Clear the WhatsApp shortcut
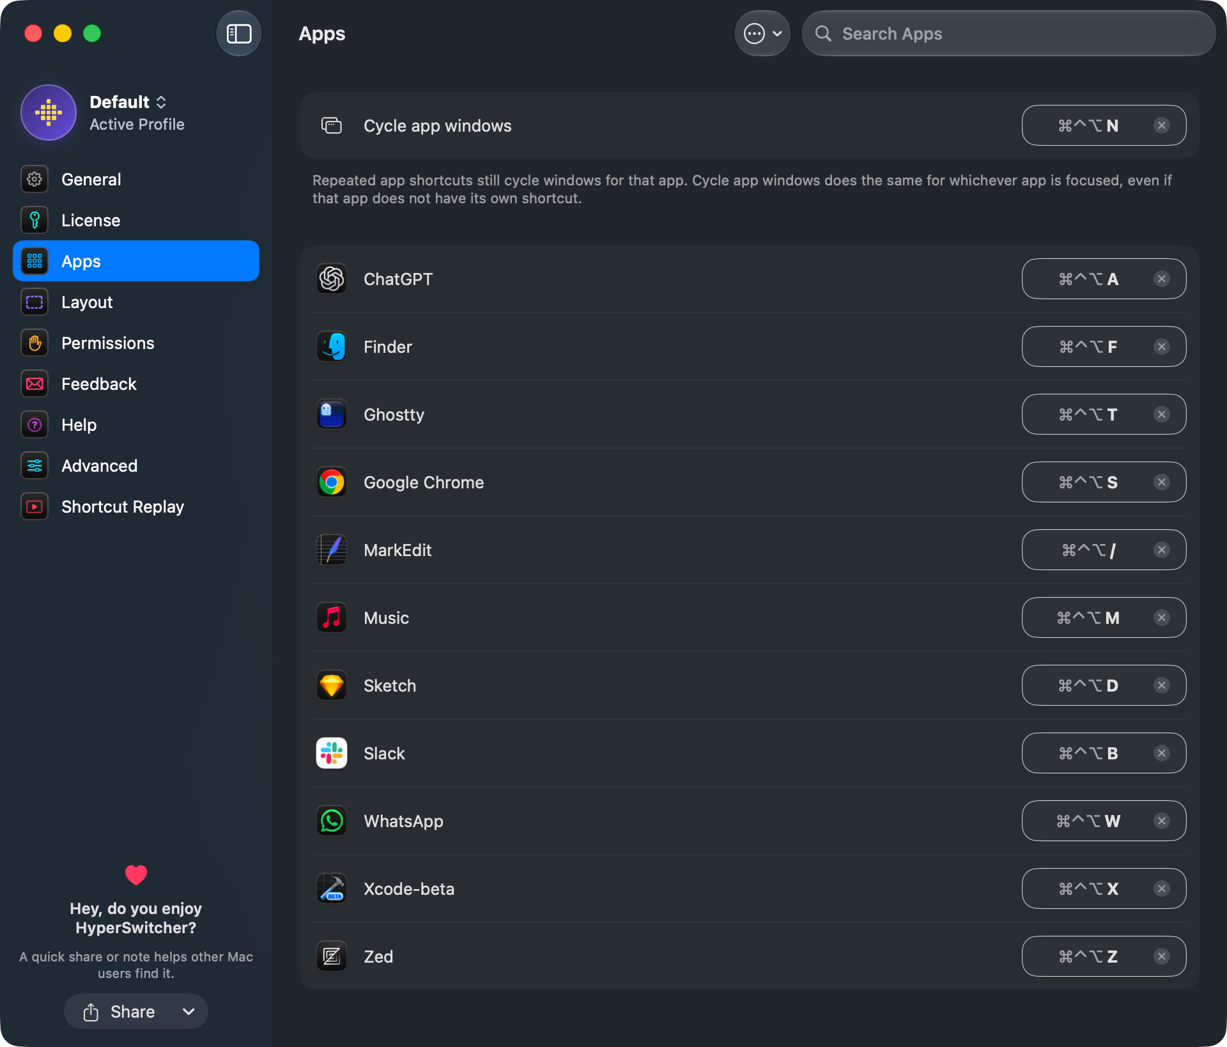The image size is (1227, 1047). point(1162,821)
